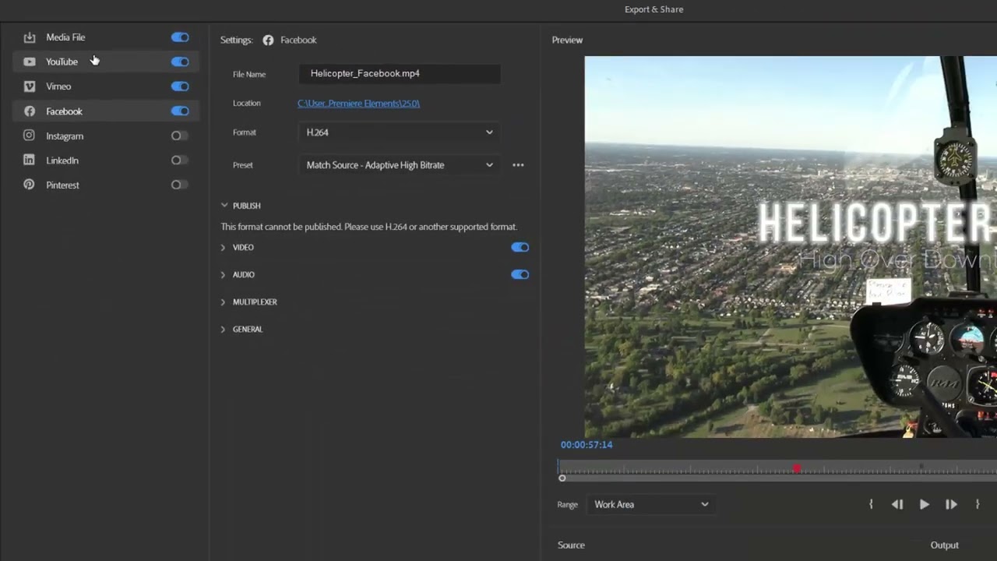Open preset options three-dot menu
The height and width of the screenshot is (561, 997).
pyautogui.click(x=518, y=165)
